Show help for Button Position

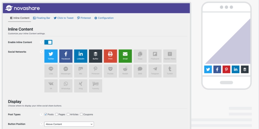(41, 124)
